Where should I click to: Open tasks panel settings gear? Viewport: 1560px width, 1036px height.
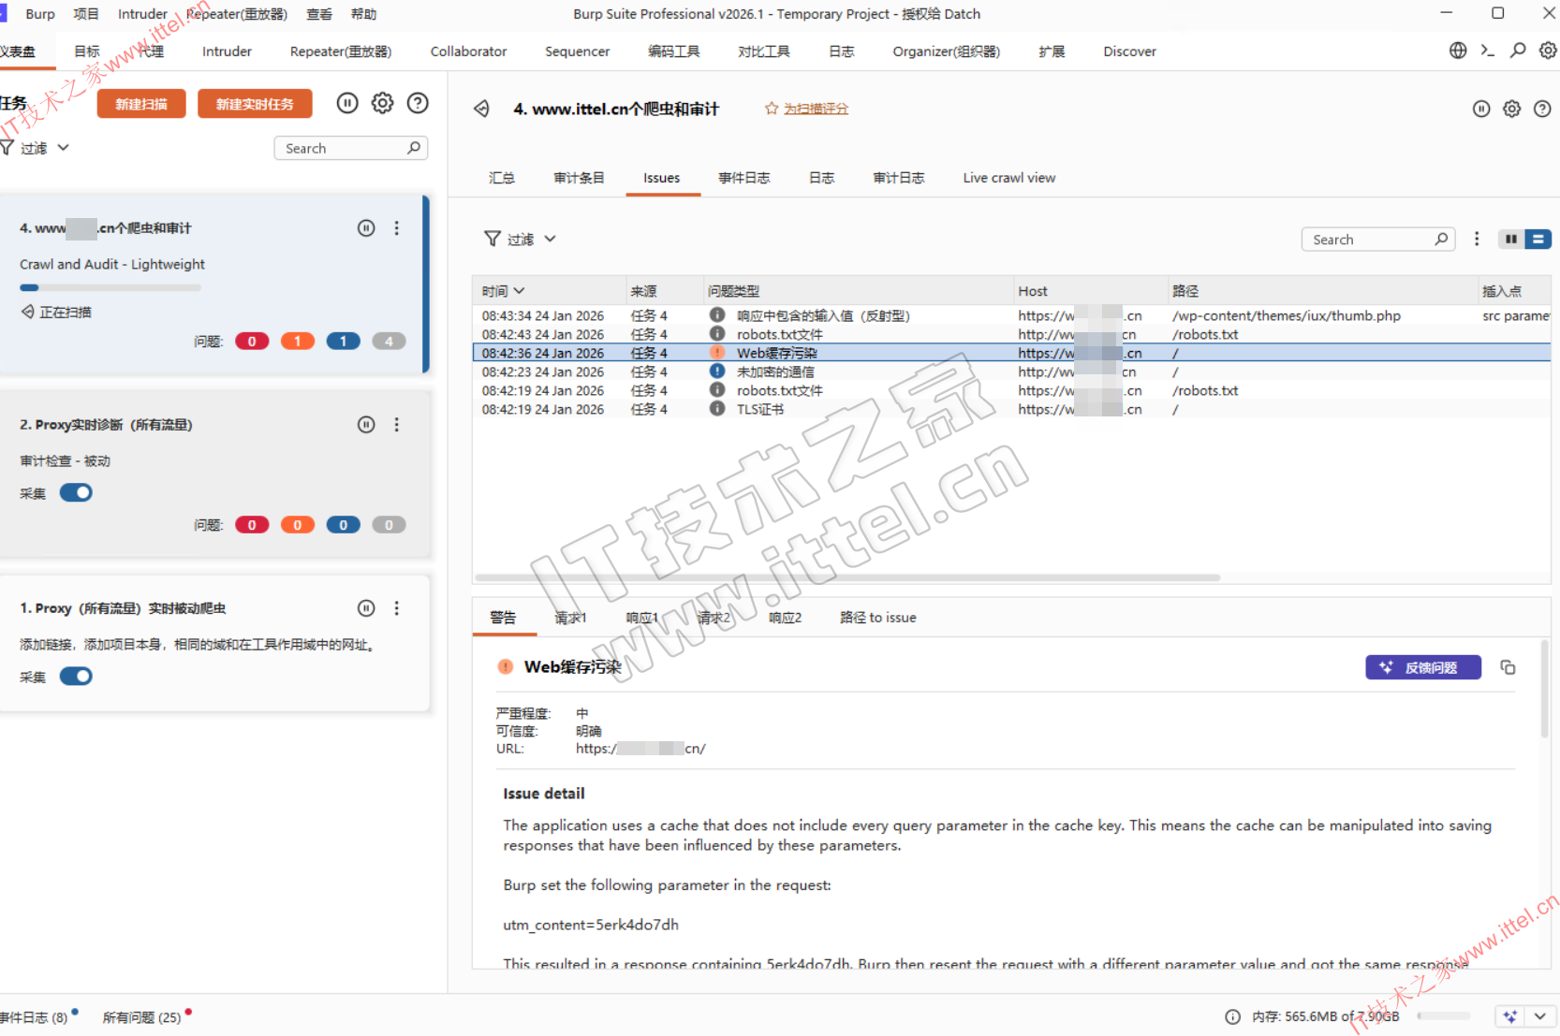[x=382, y=103]
